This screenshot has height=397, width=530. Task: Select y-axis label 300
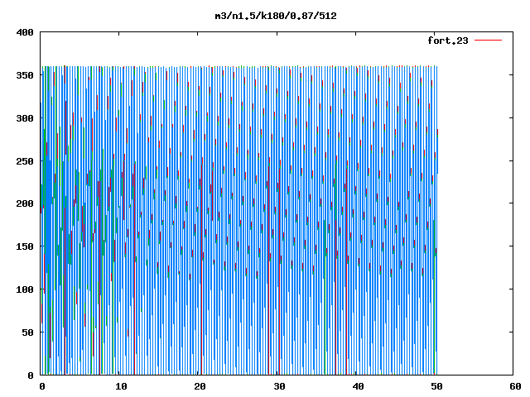(25, 118)
